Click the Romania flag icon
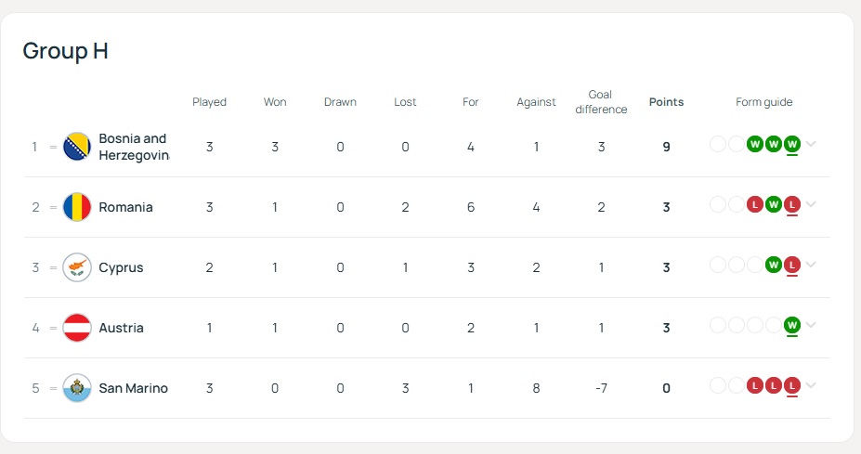 click(x=76, y=207)
